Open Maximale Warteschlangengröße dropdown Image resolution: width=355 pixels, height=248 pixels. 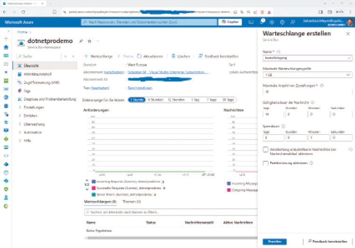click(x=307, y=75)
